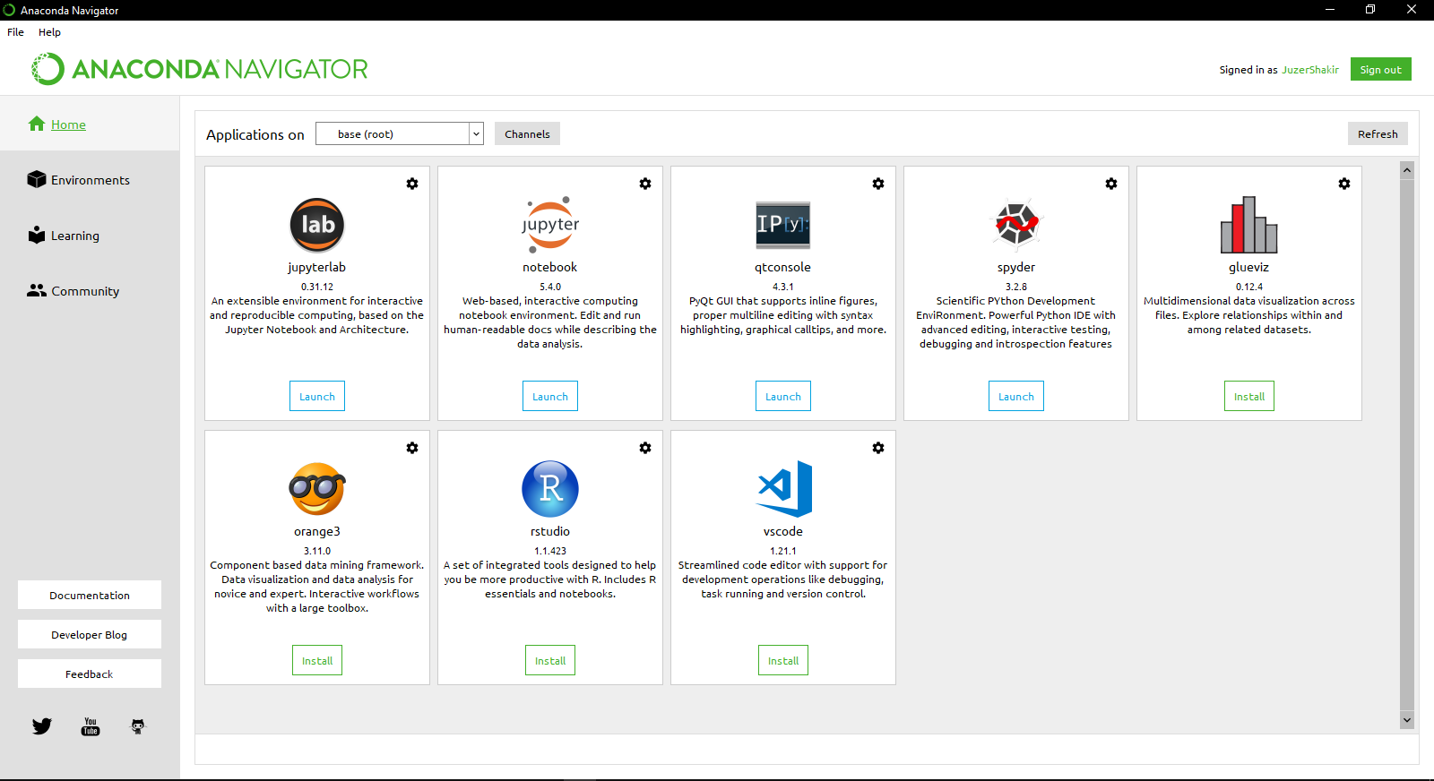Click the Anaconda Navigator logo
The width and height of the screenshot is (1434, 781).
200,69
